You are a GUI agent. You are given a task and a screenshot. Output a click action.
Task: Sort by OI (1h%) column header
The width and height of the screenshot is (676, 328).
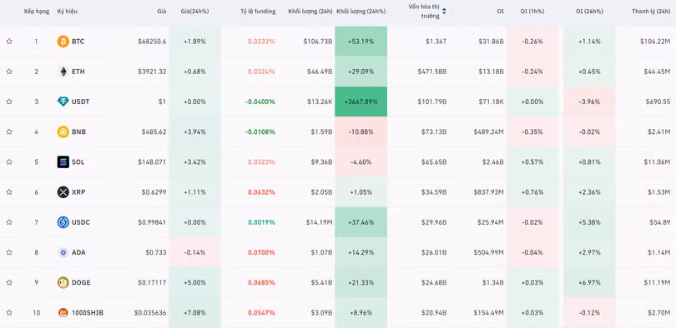point(532,12)
